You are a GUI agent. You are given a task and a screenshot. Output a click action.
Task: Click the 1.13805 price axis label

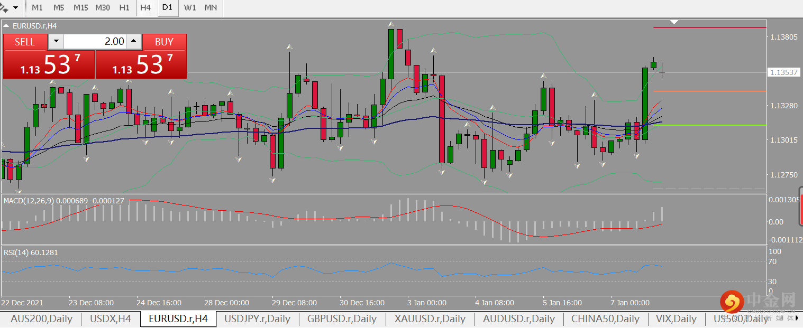tap(784, 37)
